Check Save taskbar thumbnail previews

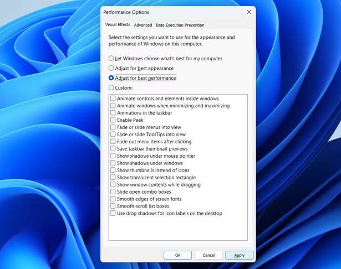coord(113,149)
